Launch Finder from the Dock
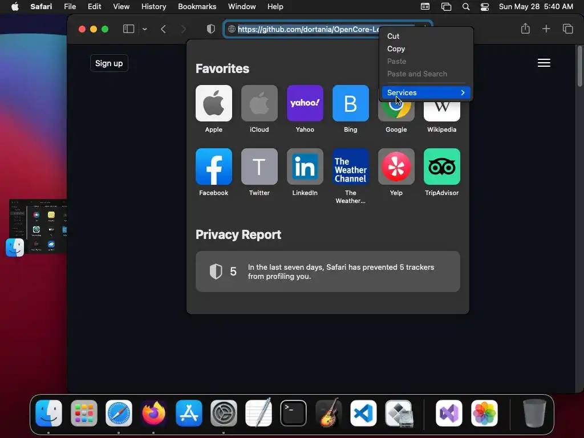The height and width of the screenshot is (438, 584). (49, 413)
